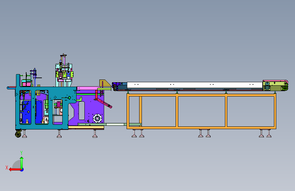295x191 pixels.
Task: Click the green "Y" axis label
Action: tap(21, 153)
